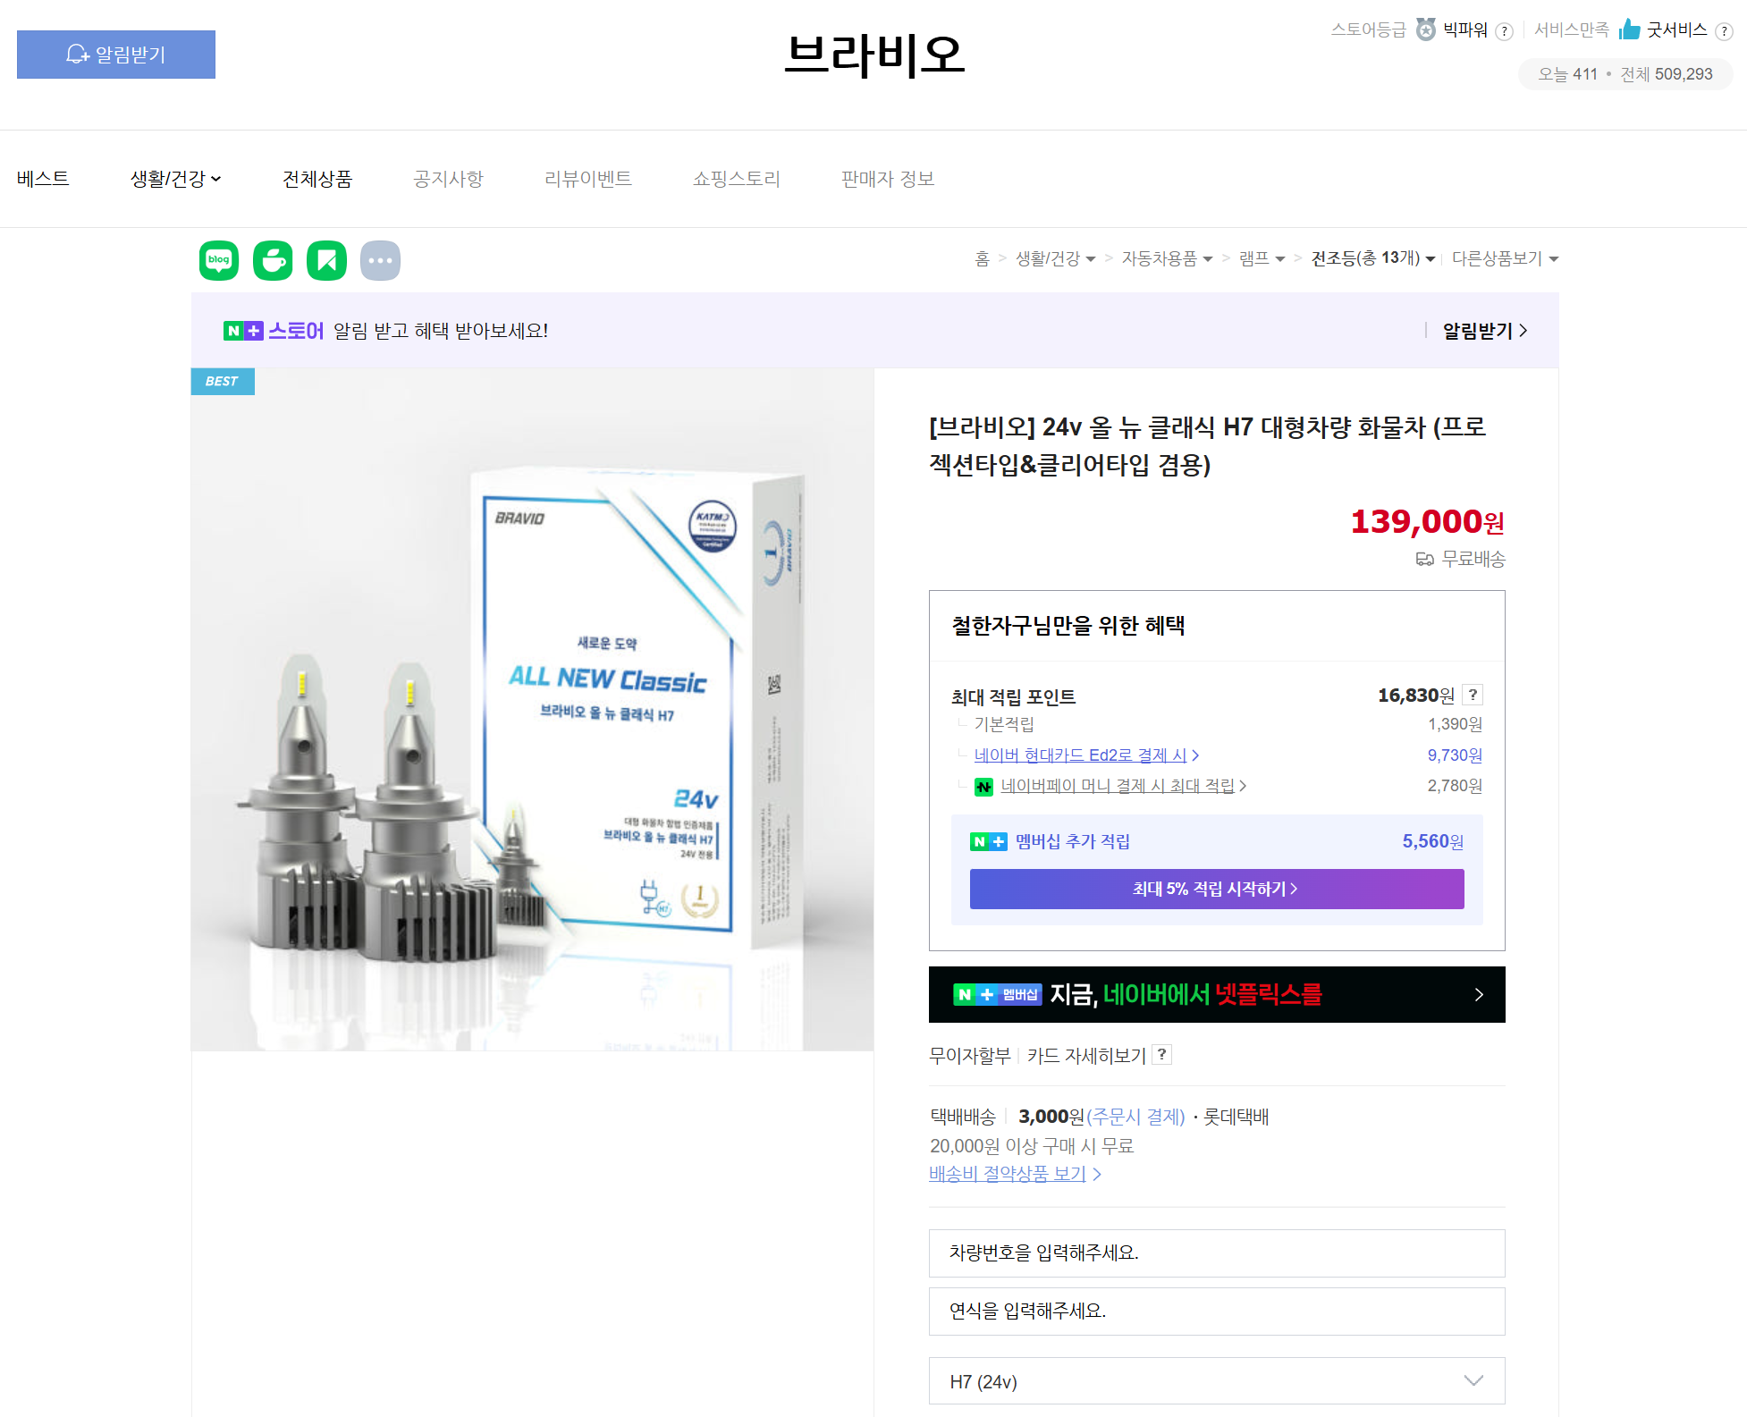This screenshot has width=1747, height=1417.
Task: Click the Naver Blog share icon
Action: click(218, 260)
